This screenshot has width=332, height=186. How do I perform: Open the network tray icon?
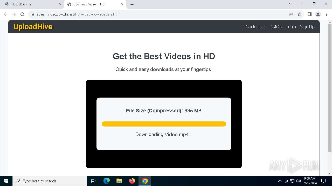coord(292,181)
